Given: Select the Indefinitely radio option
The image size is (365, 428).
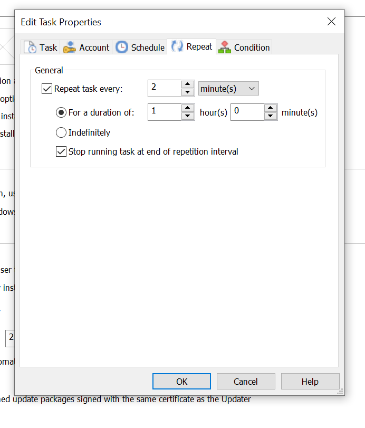Looking at the screenshot, I should [x=61, y=132].
